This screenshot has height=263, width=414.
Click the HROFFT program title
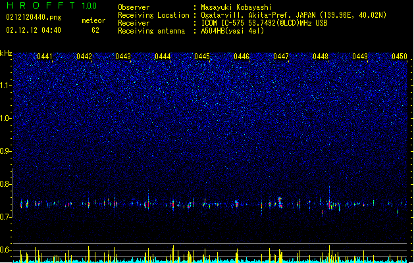tap(41, 5)
